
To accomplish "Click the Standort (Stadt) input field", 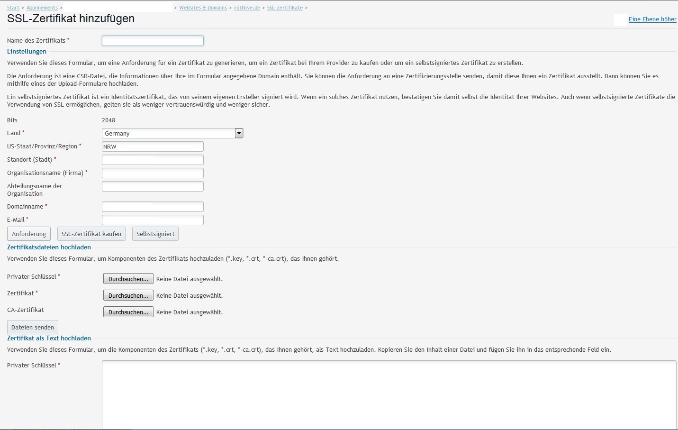I will pos(153,160).
